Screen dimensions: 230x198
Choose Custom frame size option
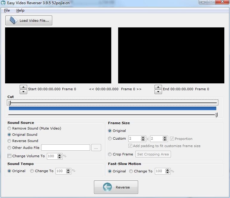(x=110, y=138)
